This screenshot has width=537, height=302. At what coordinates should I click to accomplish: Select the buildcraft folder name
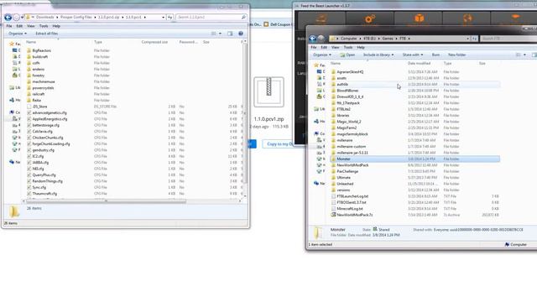[x=40, y=57]
